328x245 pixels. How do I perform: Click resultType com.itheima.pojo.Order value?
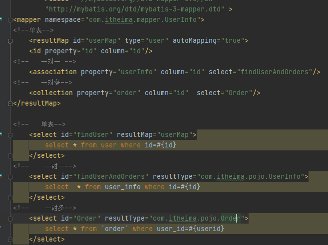197,218
